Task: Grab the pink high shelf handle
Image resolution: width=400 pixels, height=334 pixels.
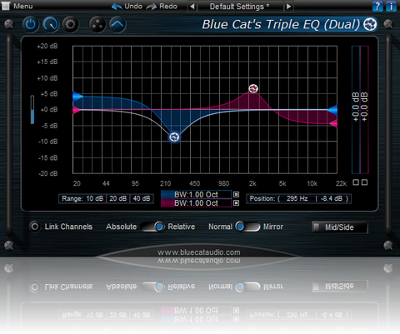Action: point(333,123)
